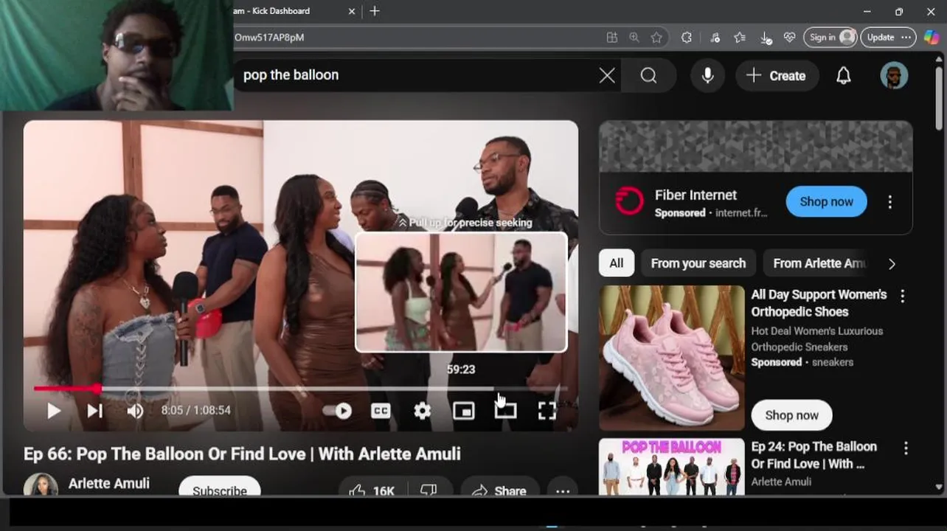This screenshot has height=531, width=947.
Task: Clear the search box text
Action: [607, 75]
